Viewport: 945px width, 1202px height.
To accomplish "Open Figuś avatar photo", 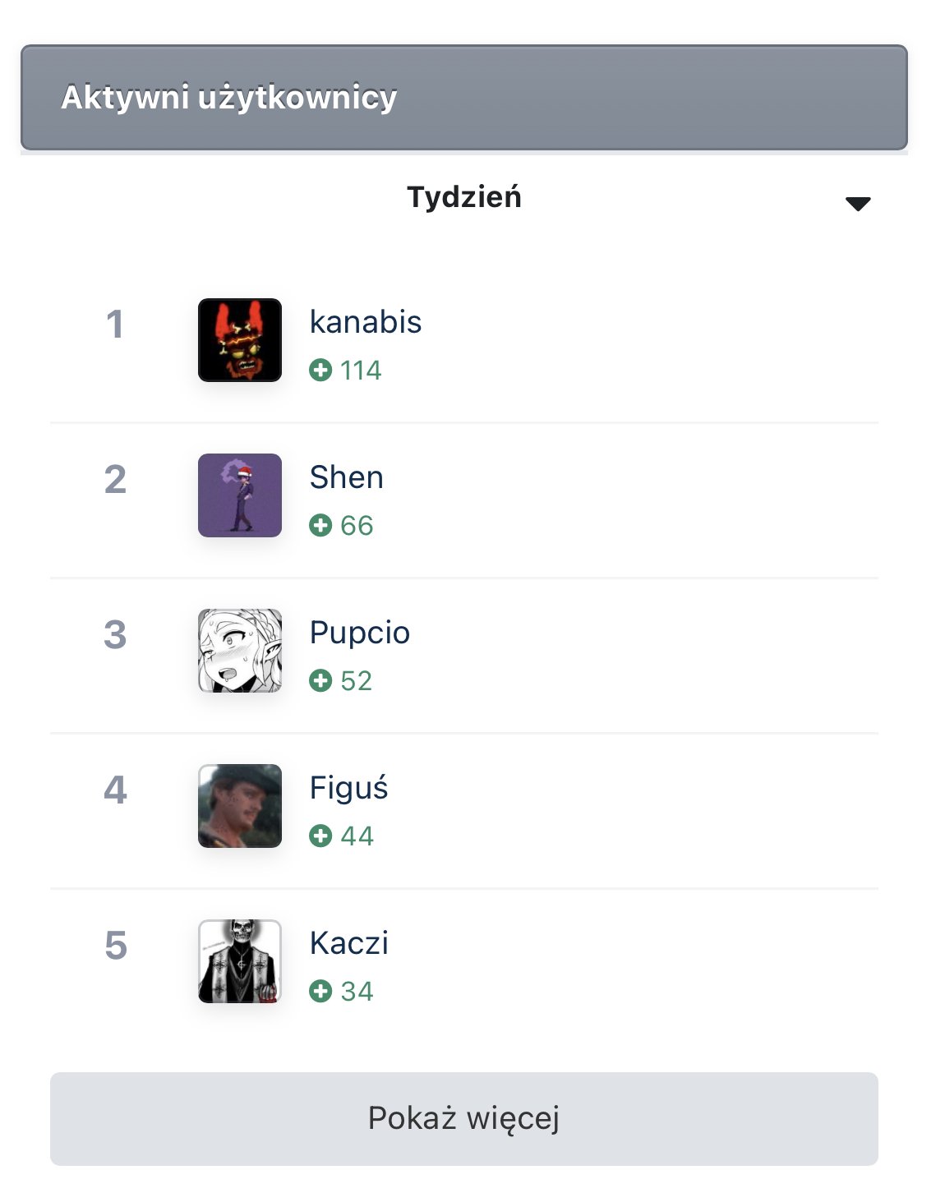I will 240,806.
